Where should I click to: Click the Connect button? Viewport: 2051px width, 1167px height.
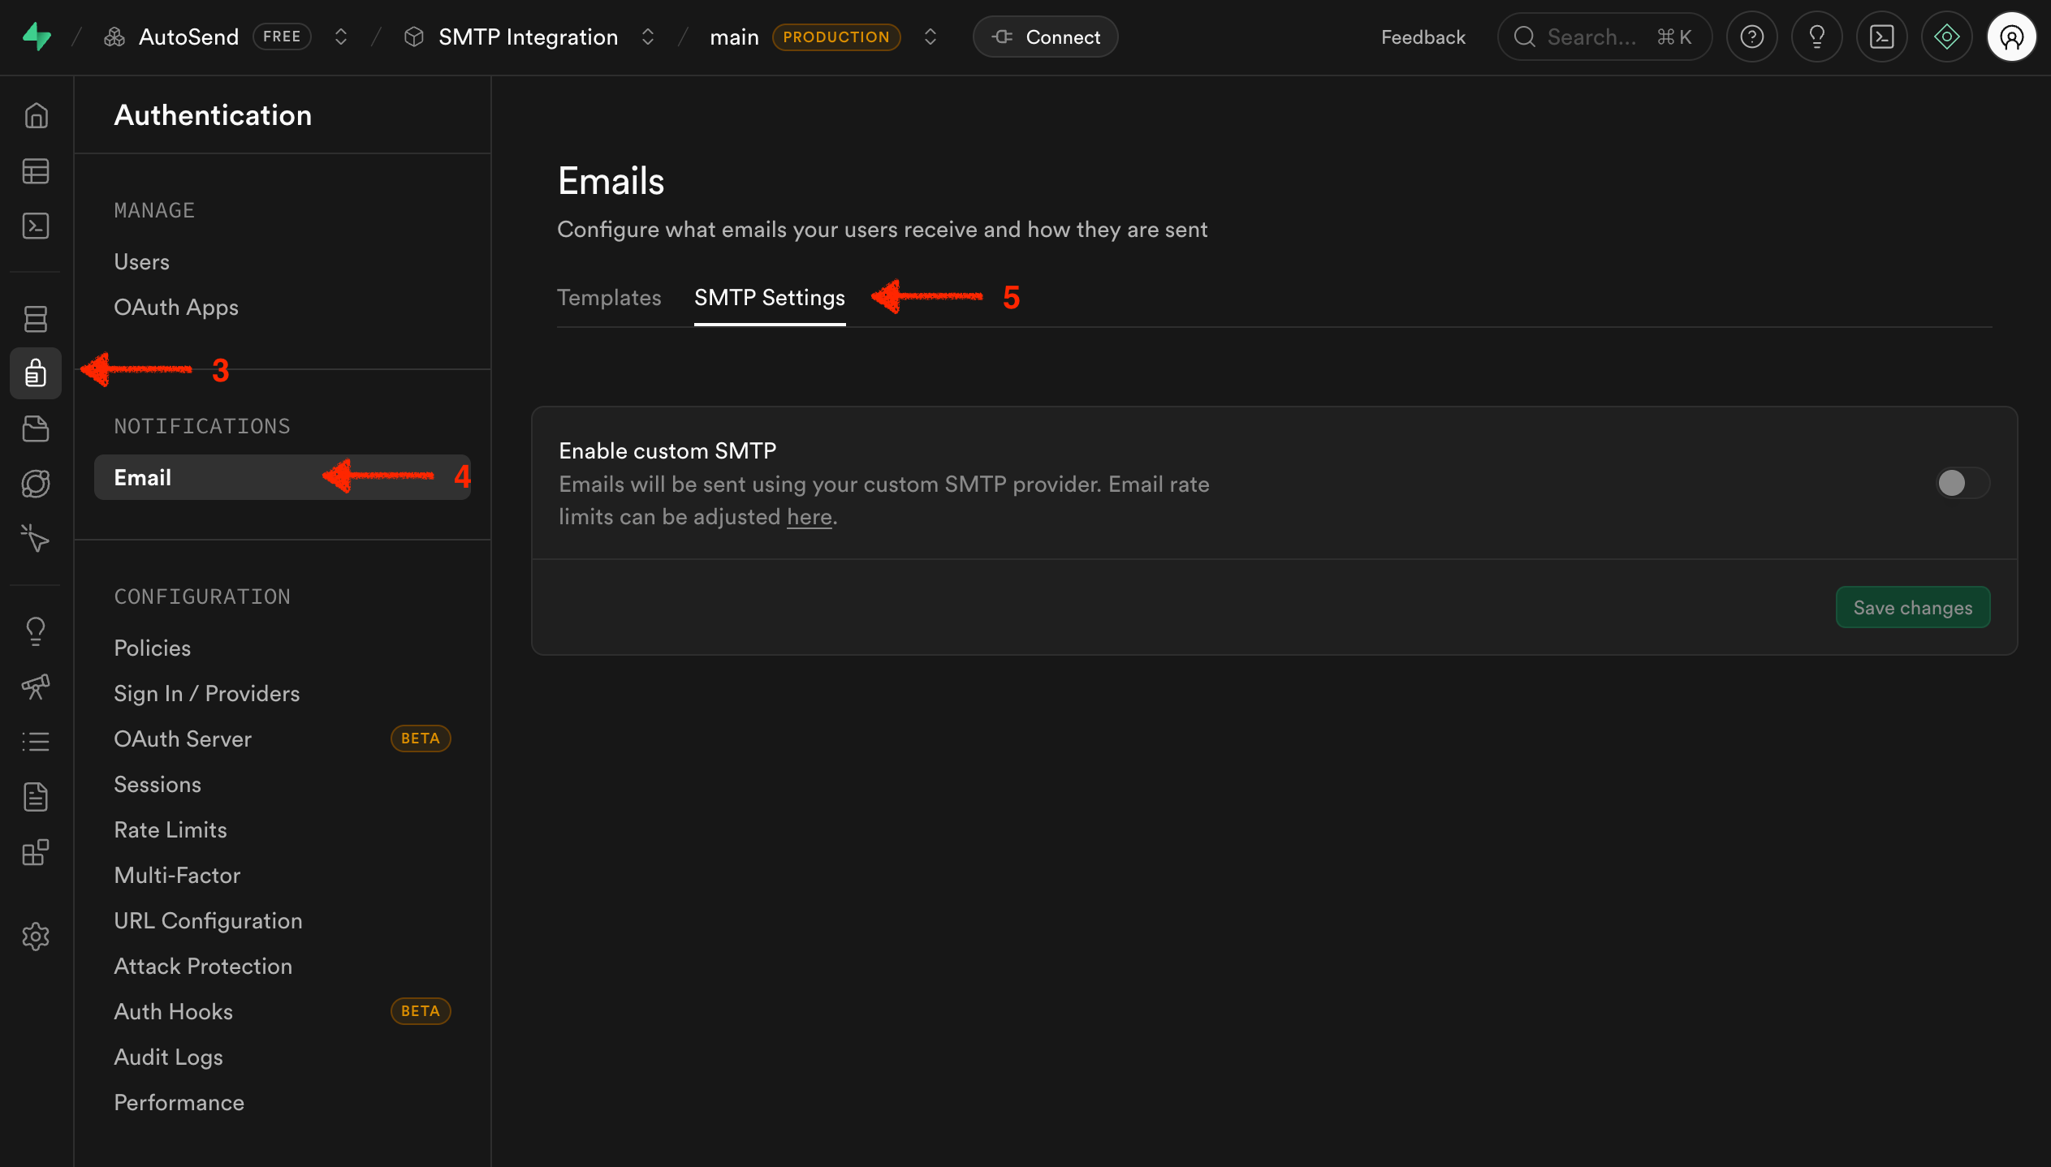[1045, 37]
